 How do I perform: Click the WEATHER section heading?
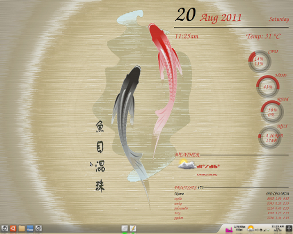pyautogui.click(x=187, y=155)
